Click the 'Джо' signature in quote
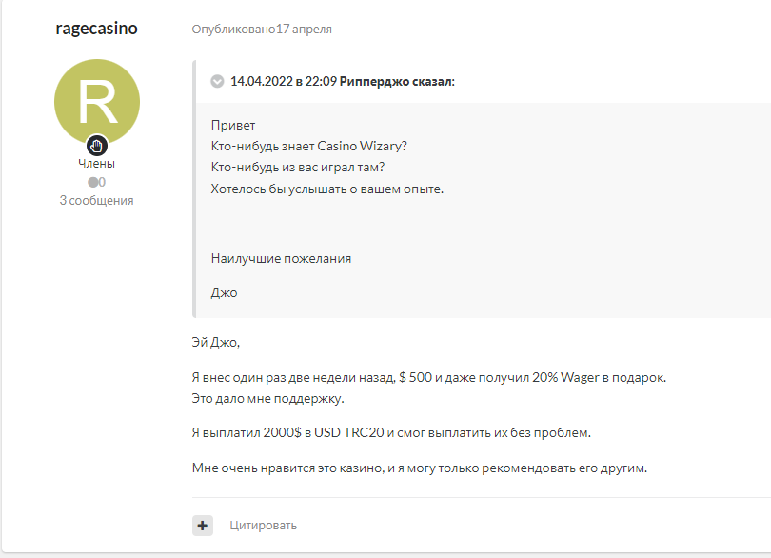 point(225,292)
